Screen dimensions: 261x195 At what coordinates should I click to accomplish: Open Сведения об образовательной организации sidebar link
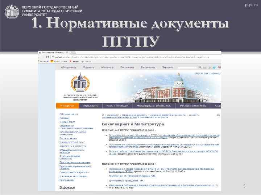(76, 127)
